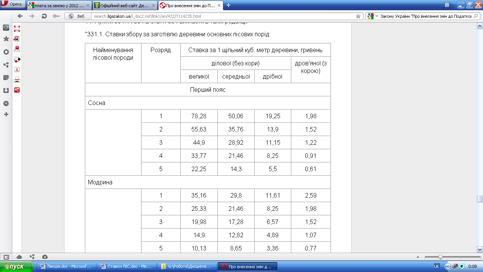483x272 pixels.
Task: Click scrollbar up arrow
Action: 480,26
